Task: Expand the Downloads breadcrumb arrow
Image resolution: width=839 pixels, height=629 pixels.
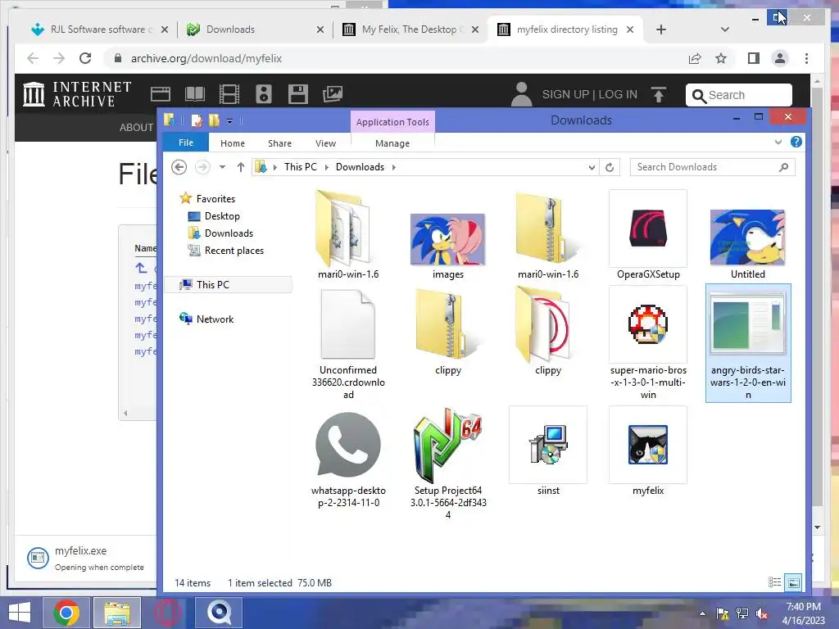Action: (394, 167)
